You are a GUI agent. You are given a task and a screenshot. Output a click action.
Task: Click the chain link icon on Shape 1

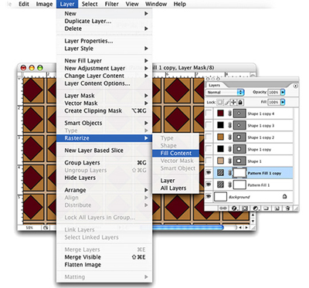[229, 161]
